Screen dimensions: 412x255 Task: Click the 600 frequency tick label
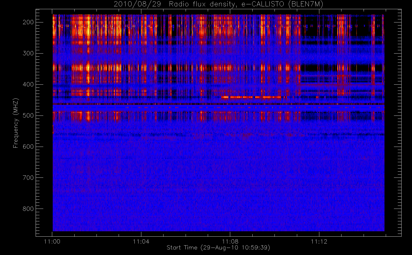28,147
